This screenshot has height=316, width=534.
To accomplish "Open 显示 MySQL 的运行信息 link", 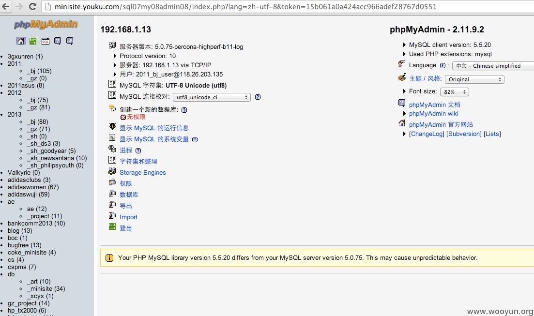I will pyautogui.click(x=154, y=128).
